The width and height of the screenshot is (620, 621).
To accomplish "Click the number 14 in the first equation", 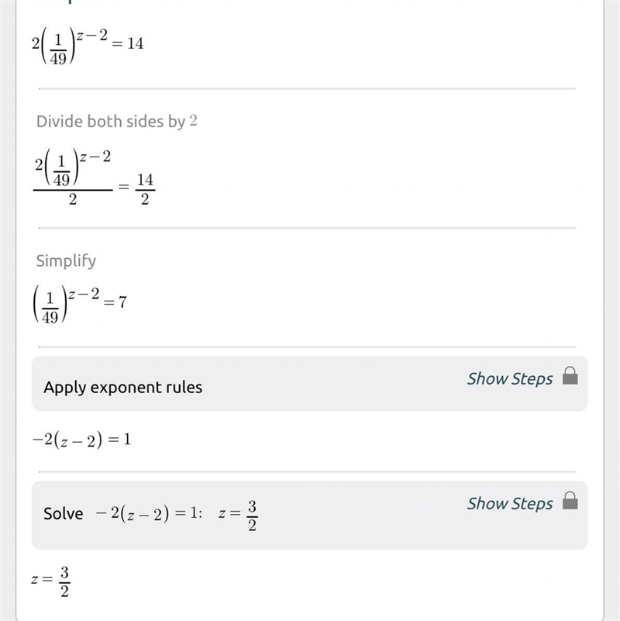I will 136,43.
